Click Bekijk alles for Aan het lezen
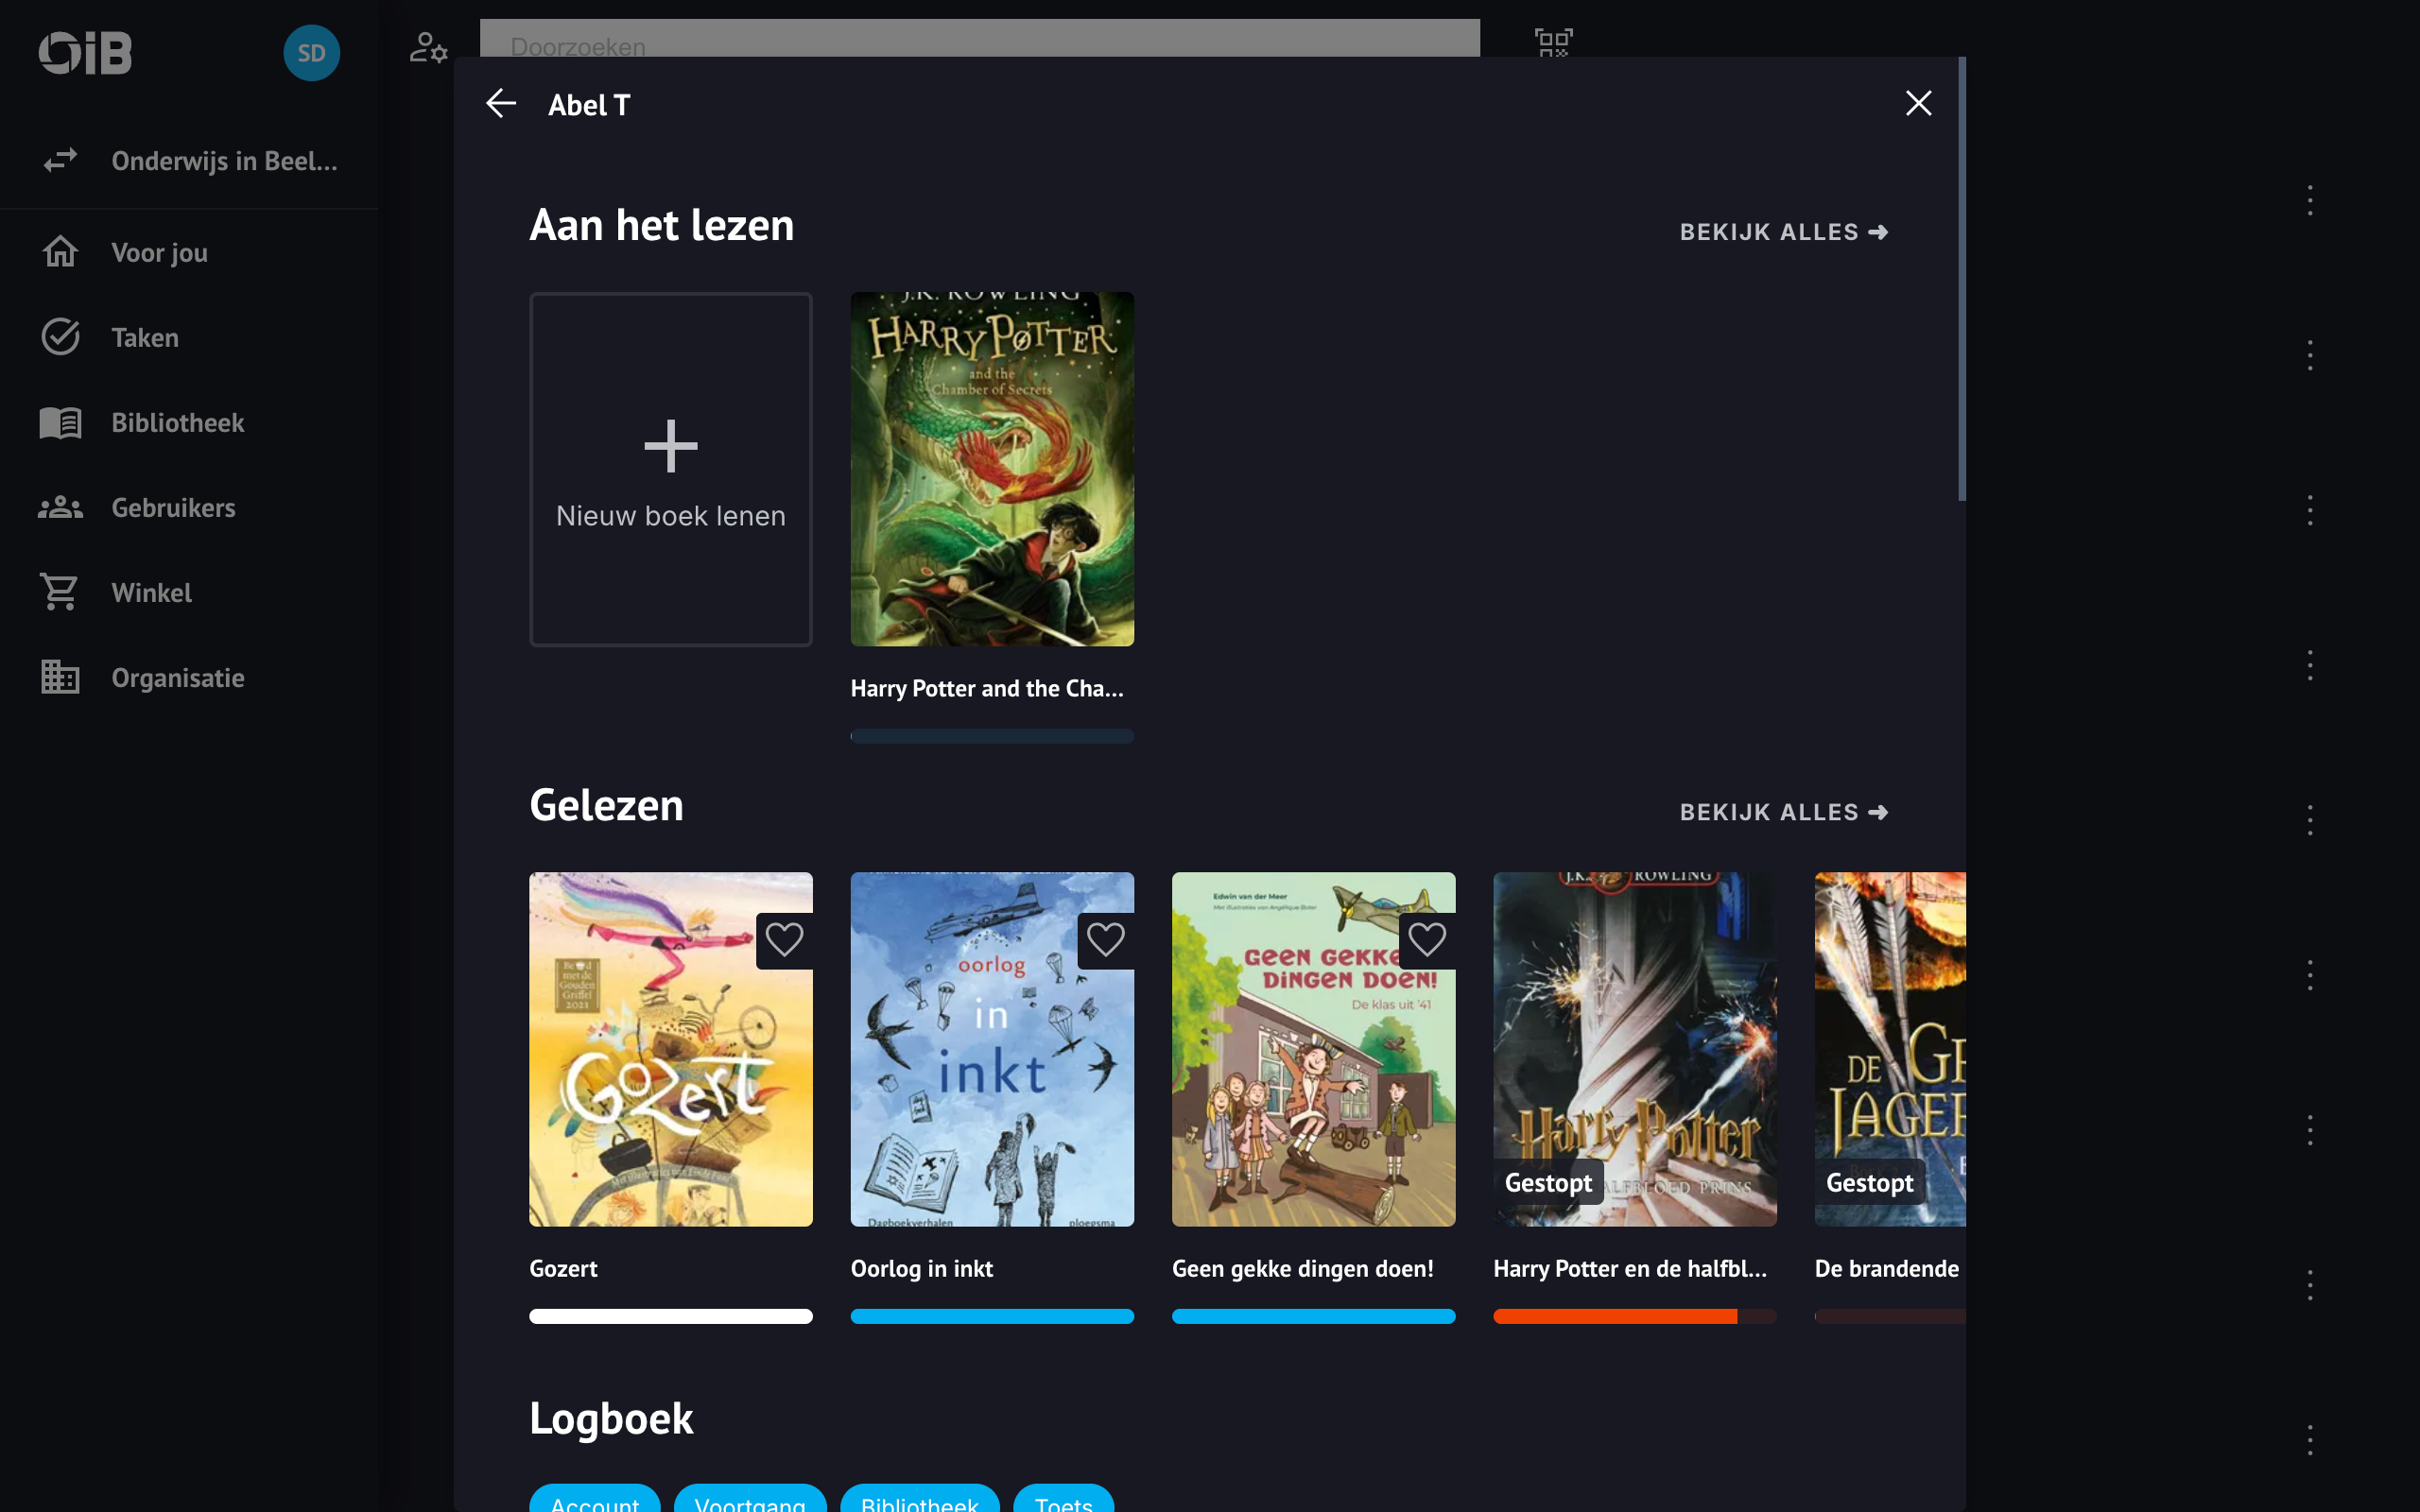Image resolution: width=2420 pixels, height=1512 pixels. pos(1783,232)
